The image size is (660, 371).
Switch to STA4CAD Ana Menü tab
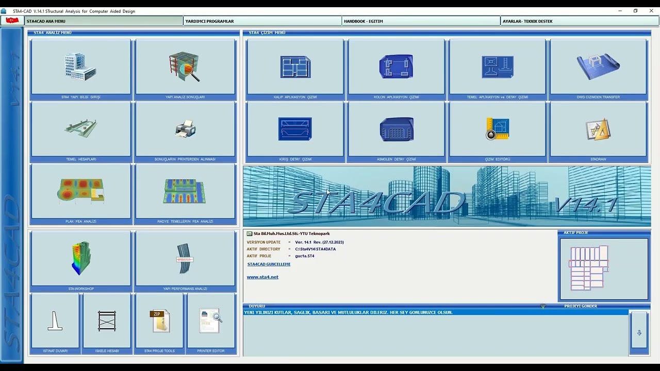(x=103, y=21)
